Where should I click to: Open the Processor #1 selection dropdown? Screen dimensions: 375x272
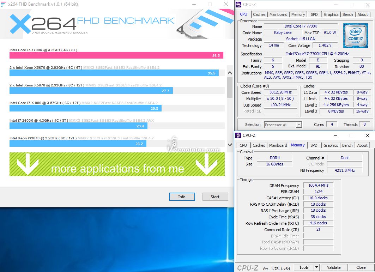click(283, 125)
